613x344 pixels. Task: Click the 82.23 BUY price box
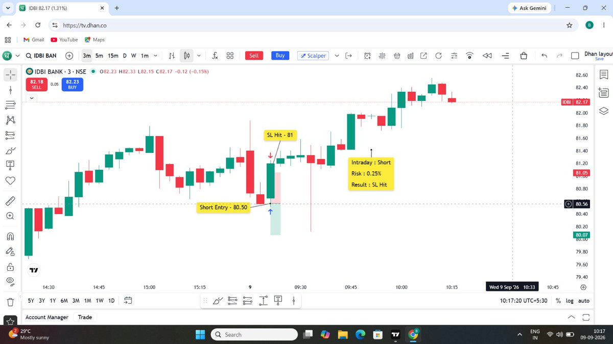pyautogui.click(x=73, y=85)
